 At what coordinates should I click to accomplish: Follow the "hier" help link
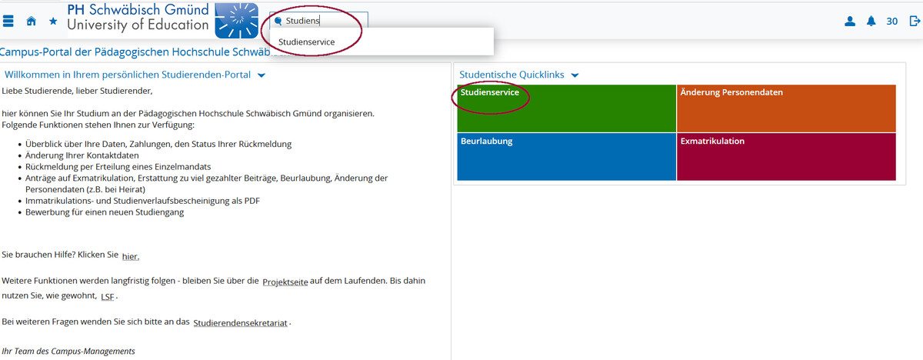tap(130, 256)
